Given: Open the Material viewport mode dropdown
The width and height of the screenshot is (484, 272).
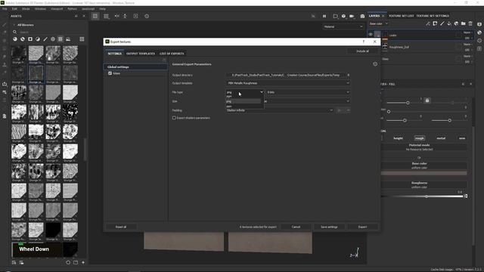Looking at the screenshot, I should (x=343, y=27).
